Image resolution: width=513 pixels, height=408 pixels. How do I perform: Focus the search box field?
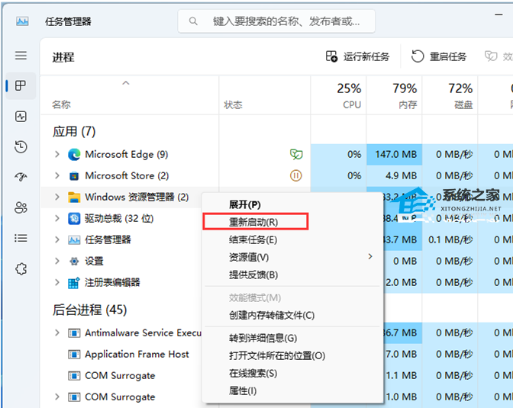click(x=276, y=21)
